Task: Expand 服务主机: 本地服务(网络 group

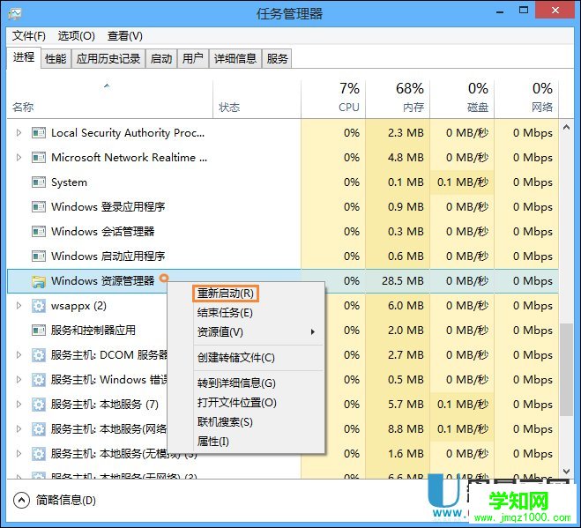Action: [x=19, y=429]
